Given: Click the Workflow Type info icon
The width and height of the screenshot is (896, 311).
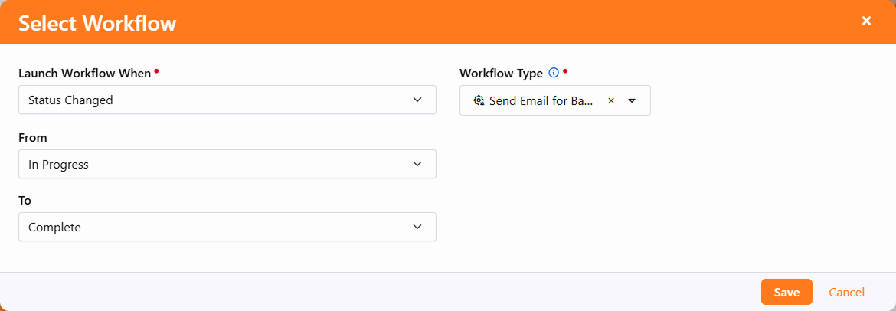Looking at the screenshot, I should [554, 74].
